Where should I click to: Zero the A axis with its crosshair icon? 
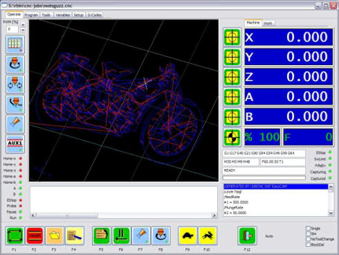(x=232, y=97)
